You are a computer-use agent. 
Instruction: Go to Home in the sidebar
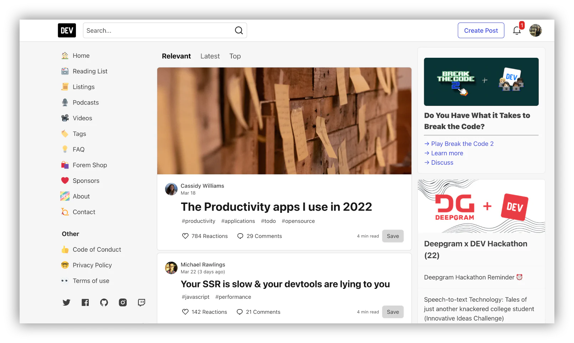(x=75, y=56)
